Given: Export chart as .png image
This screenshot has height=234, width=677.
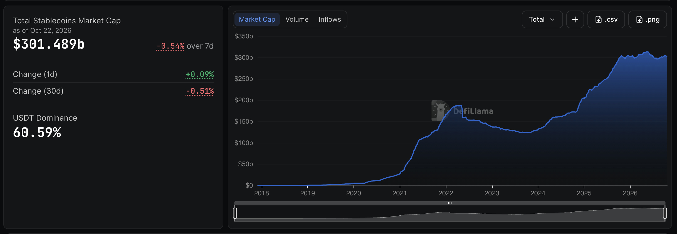Looking at the screenshot, I should (x=648, y=19).
